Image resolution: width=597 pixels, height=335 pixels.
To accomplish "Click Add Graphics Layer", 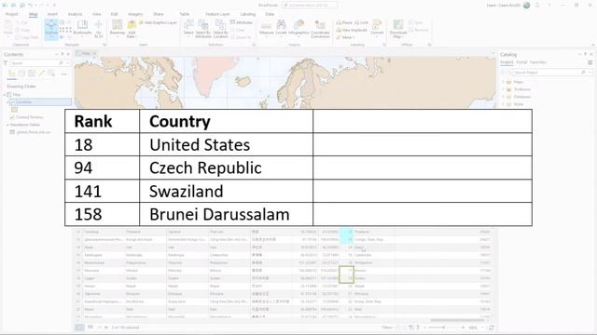I will point(158,22).
